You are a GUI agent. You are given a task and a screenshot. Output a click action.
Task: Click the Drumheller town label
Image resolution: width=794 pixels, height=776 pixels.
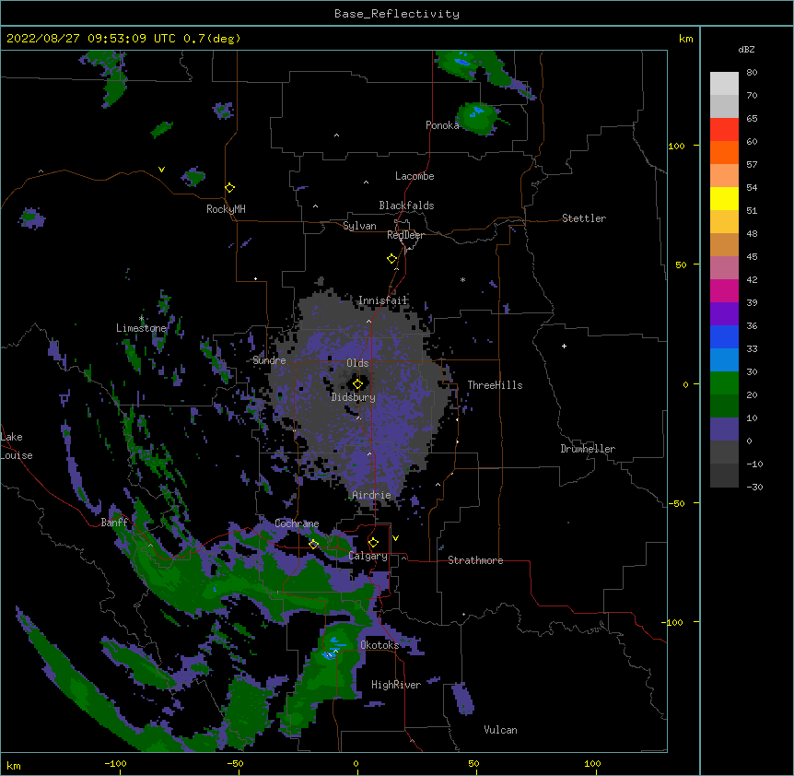pyautogui.click(x=588, y=449)
